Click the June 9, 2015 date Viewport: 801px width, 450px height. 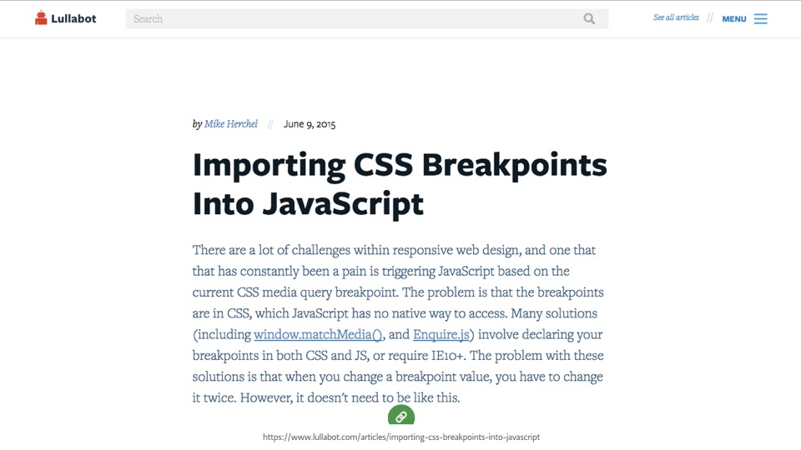tap(310, 124)
